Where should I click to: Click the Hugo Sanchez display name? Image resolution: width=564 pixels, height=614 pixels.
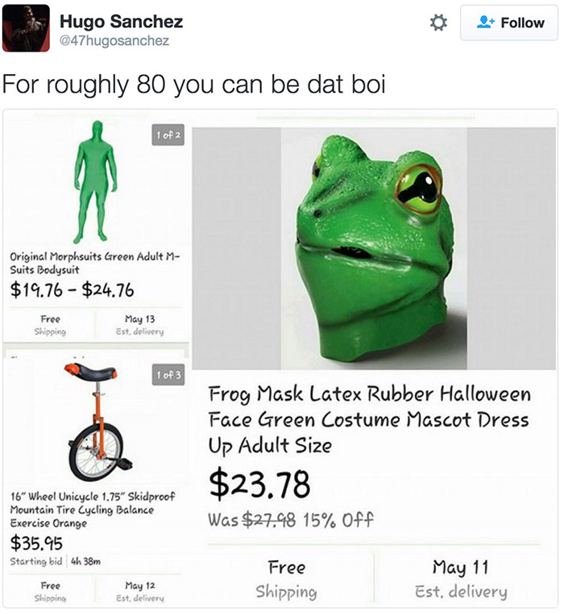click(x=121, y=22)
